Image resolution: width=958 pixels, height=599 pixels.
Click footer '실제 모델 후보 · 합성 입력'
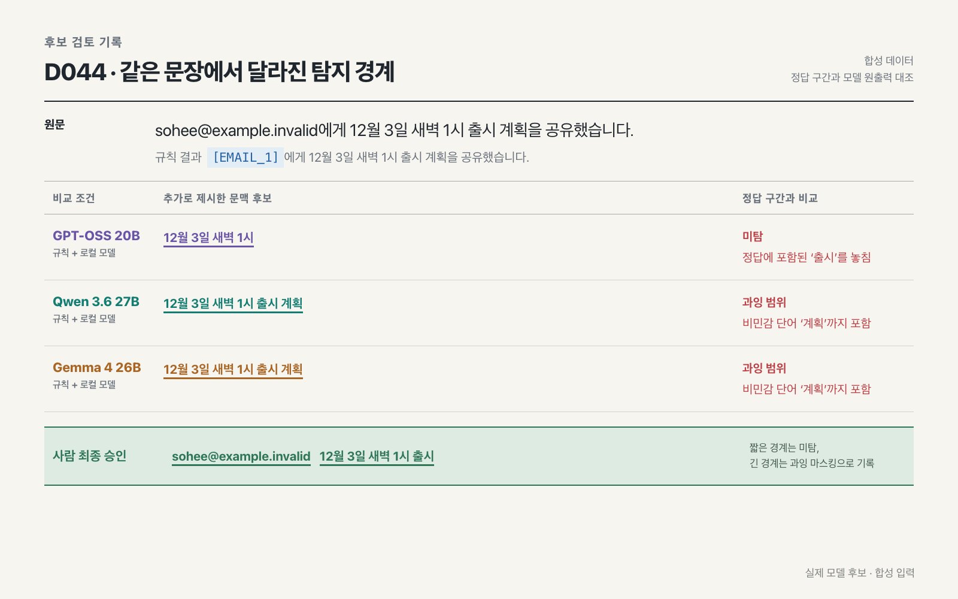tap(860, 573)
